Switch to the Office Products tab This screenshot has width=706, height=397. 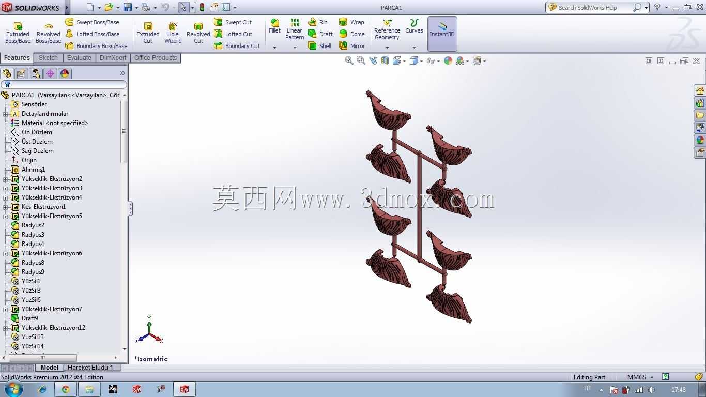pos(156,58)
